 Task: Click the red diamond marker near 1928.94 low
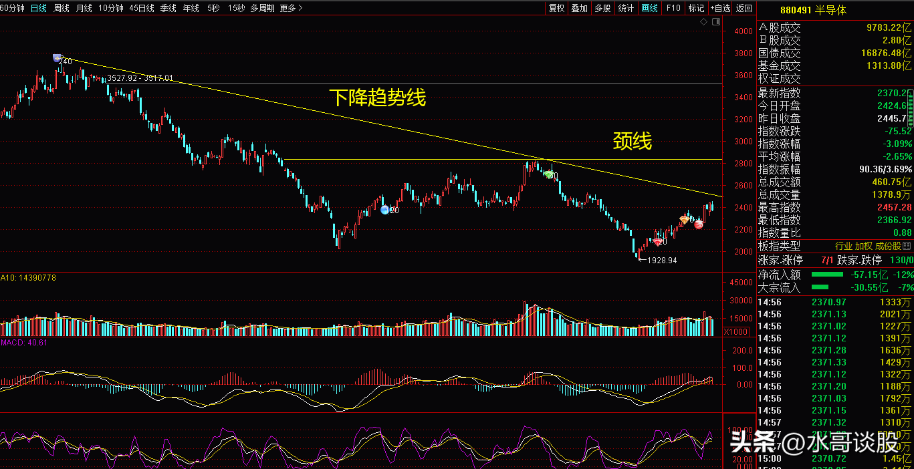pos(658,242)
